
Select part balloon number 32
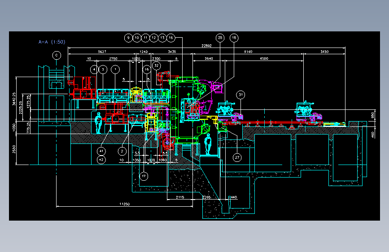(x=156, y=66)
